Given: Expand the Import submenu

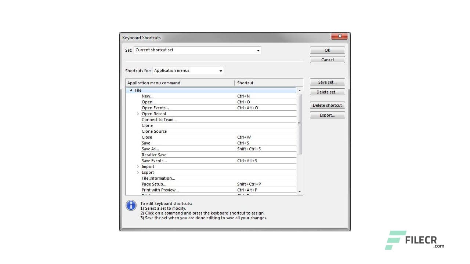Looking at the screenshot, I should point(138,166).
